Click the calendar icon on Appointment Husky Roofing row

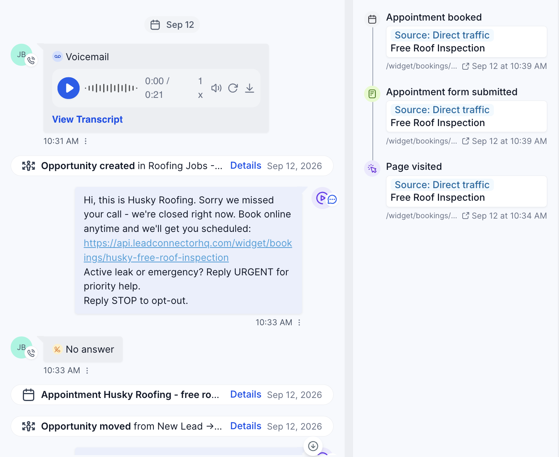[x=29, y=395]
